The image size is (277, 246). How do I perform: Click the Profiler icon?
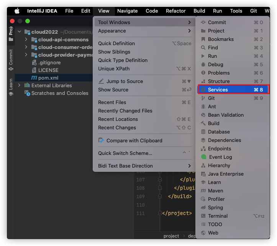pos(203,199)
